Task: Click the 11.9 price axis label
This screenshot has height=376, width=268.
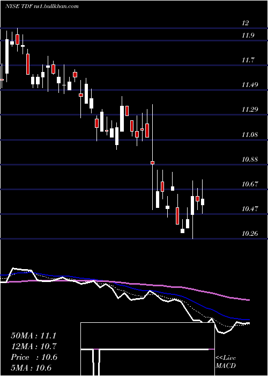Action: click(x=248, y=35)
